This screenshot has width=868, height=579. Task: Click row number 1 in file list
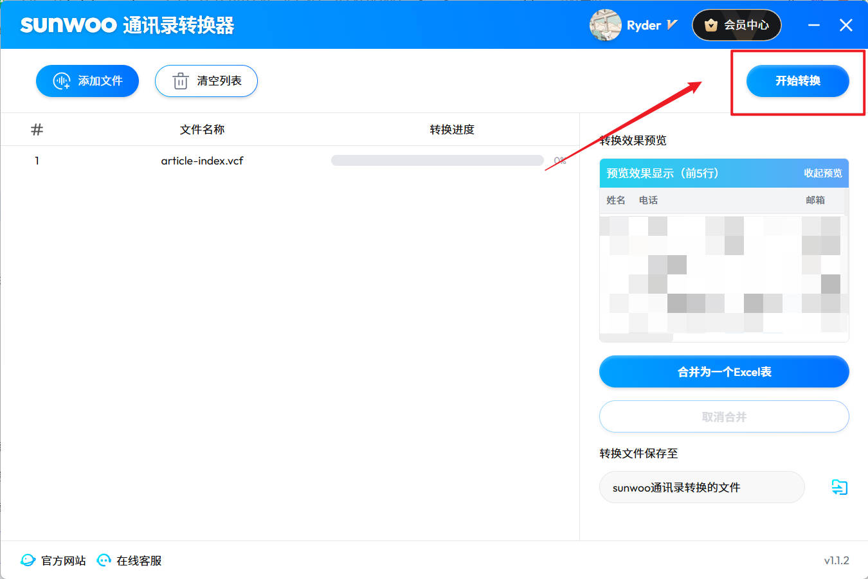point(37,161)
